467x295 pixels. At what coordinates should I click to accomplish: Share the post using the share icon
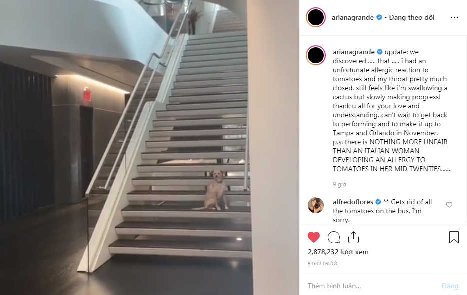353,237
